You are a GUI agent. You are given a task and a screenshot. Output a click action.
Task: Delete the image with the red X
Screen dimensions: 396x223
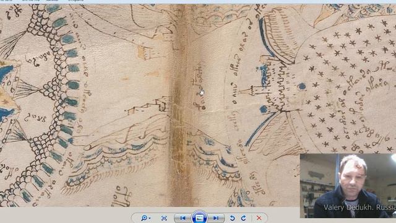259,218
